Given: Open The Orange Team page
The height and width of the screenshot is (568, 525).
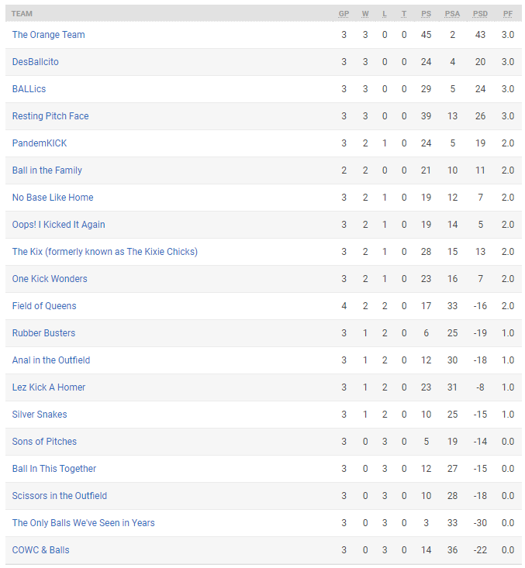Looking at the screenshot, I should (49, 35).
